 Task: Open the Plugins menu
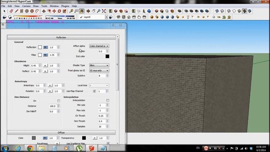coord(65,6)
